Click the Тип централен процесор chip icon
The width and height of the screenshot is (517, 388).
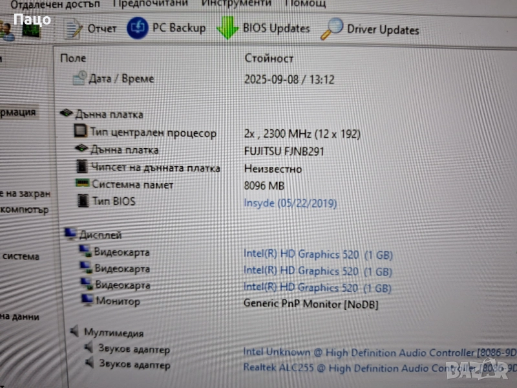click(x=81, y=133)
